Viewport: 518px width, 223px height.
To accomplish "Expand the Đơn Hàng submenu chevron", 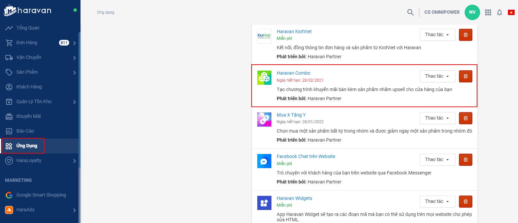I will (x=74, y=43).
